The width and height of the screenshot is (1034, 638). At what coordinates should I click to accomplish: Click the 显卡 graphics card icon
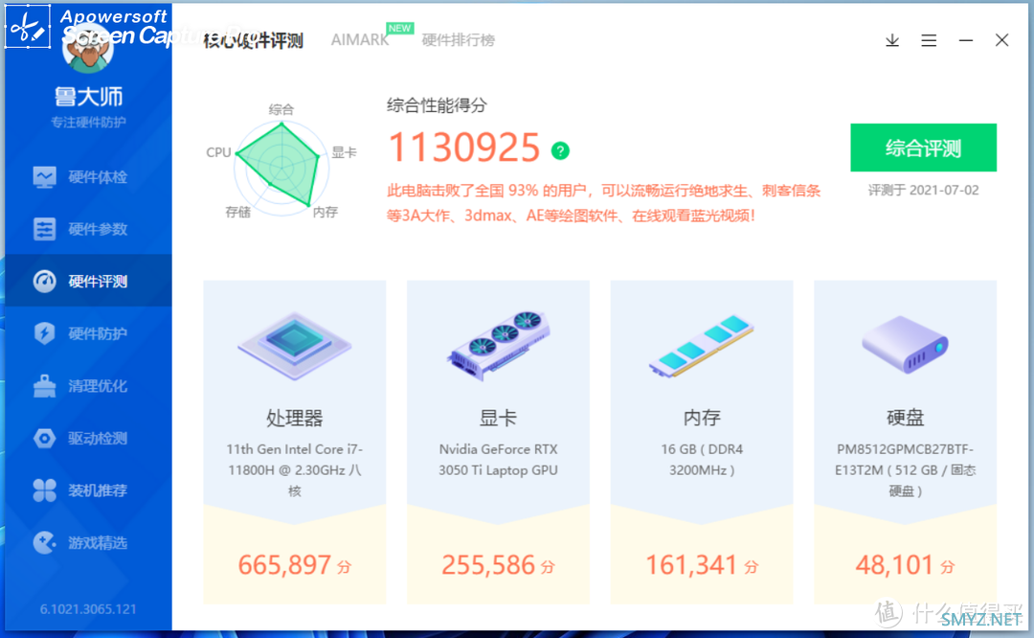498,345
